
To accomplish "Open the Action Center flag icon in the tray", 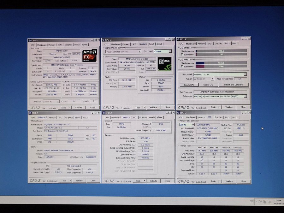I will [260, 202].
